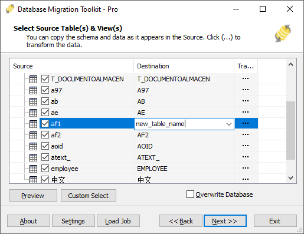This screenshot has height=234, width=304.
Task: Uncheck the af2 table checkbox
Action: coord(45,135)
